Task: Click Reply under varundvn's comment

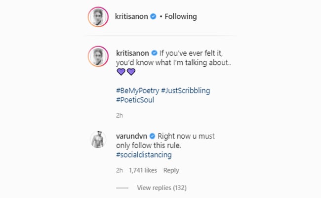Action: click(x=171, y=170)
